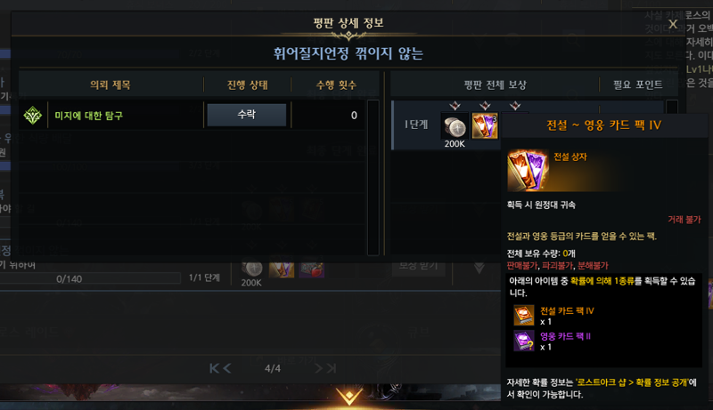The image size is (713, 410).
Task: Select the 200K silver coin reward icon in 1단계
Action: click(x=455, y=126)
